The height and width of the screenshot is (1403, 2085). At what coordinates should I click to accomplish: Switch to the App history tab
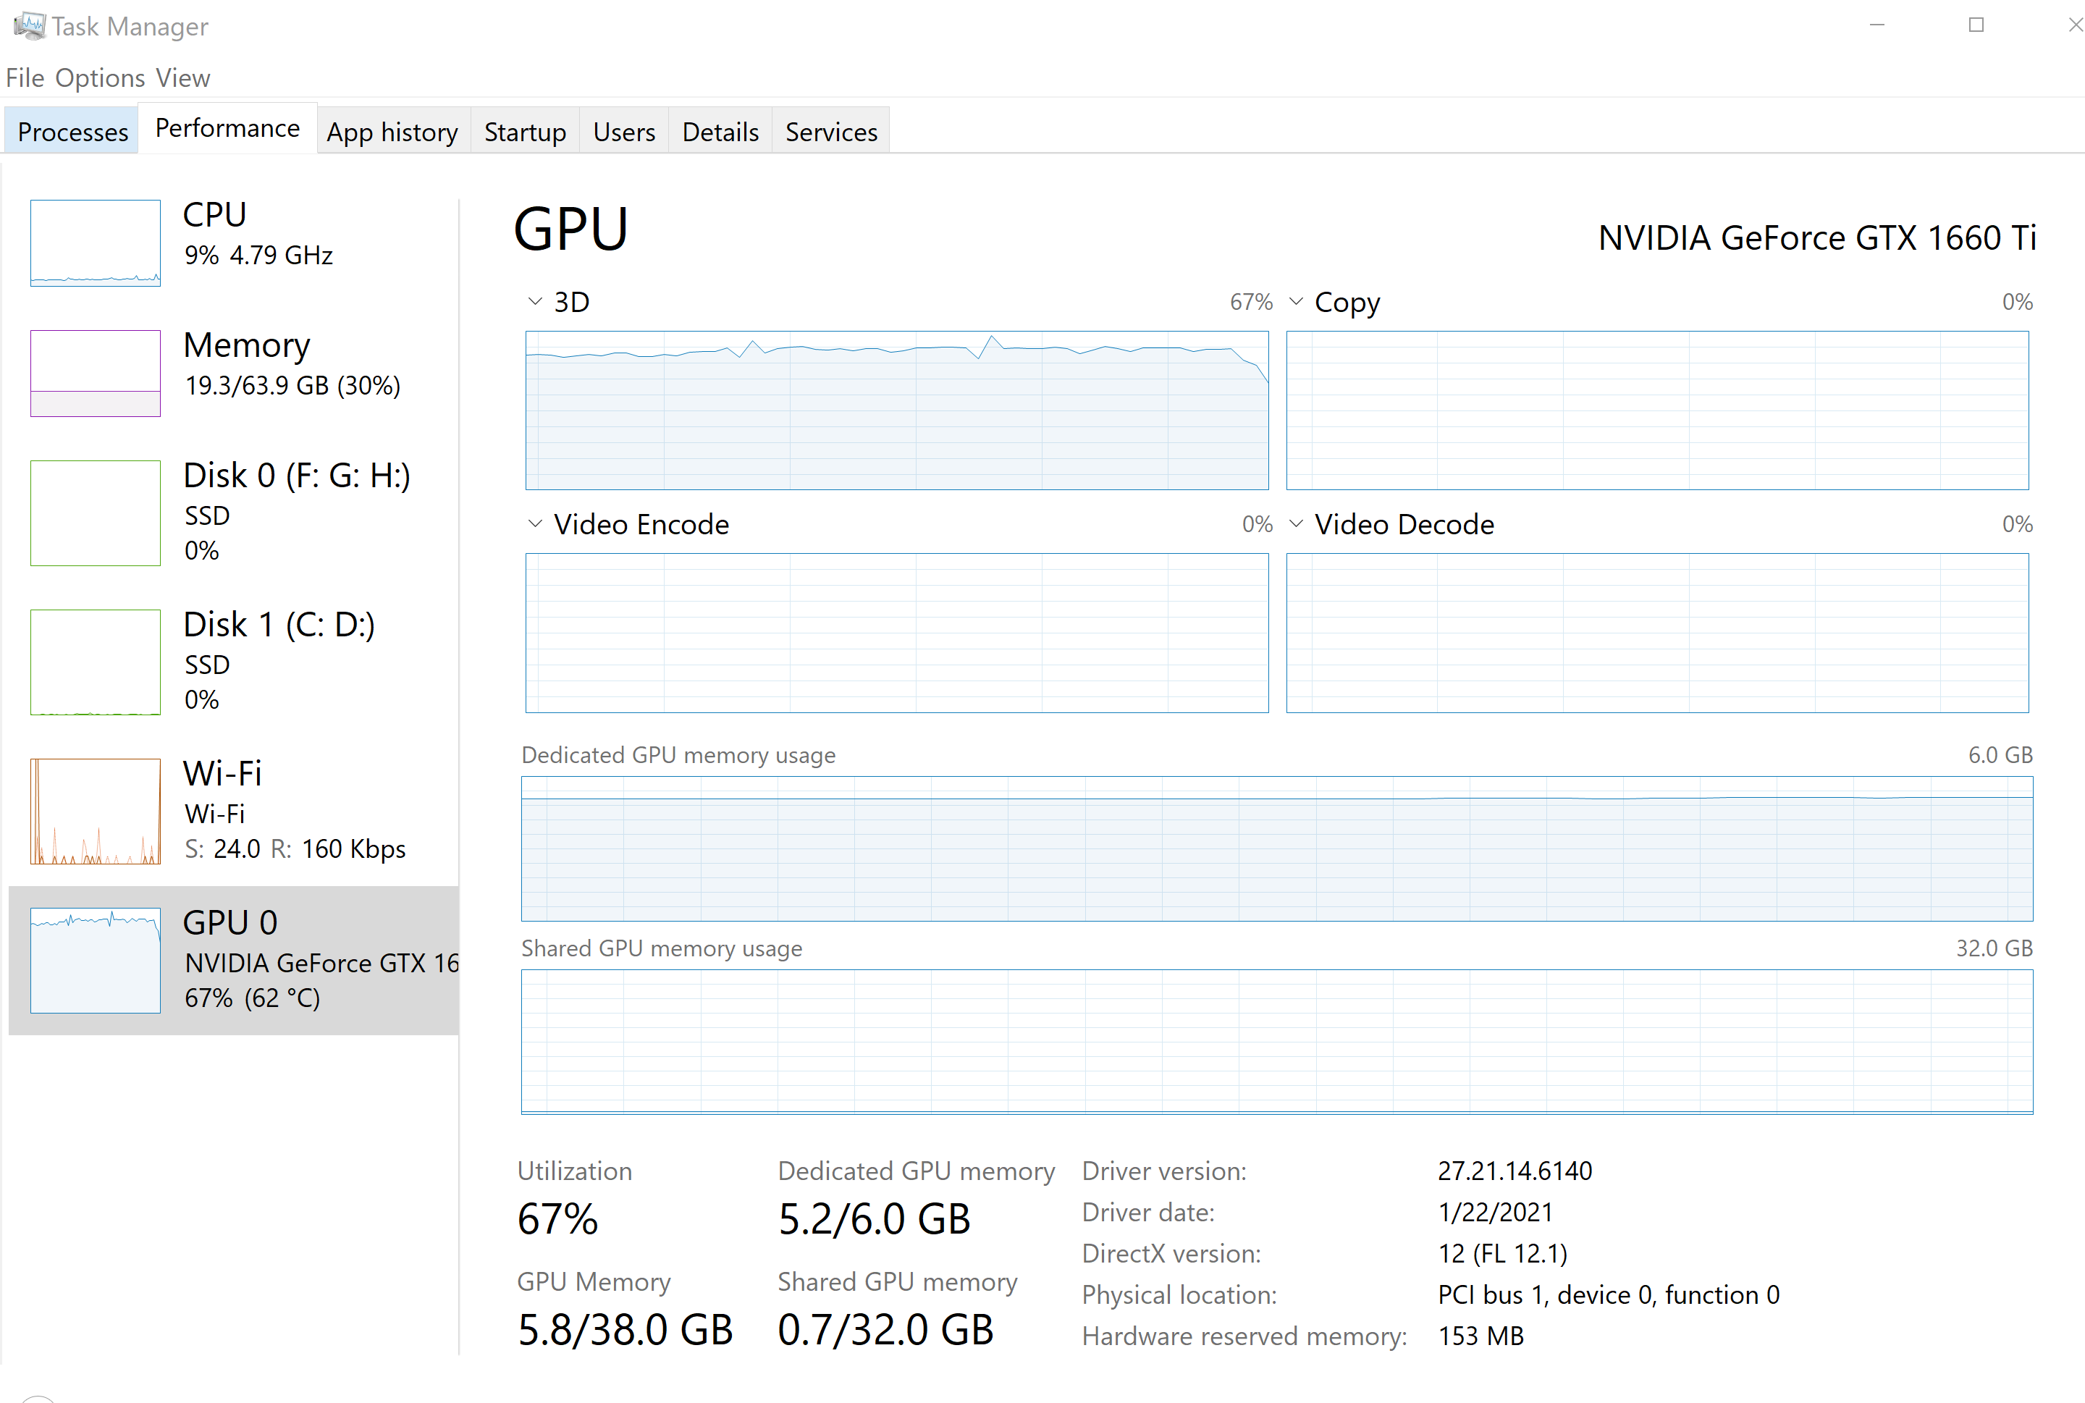[x=392, y=130]
